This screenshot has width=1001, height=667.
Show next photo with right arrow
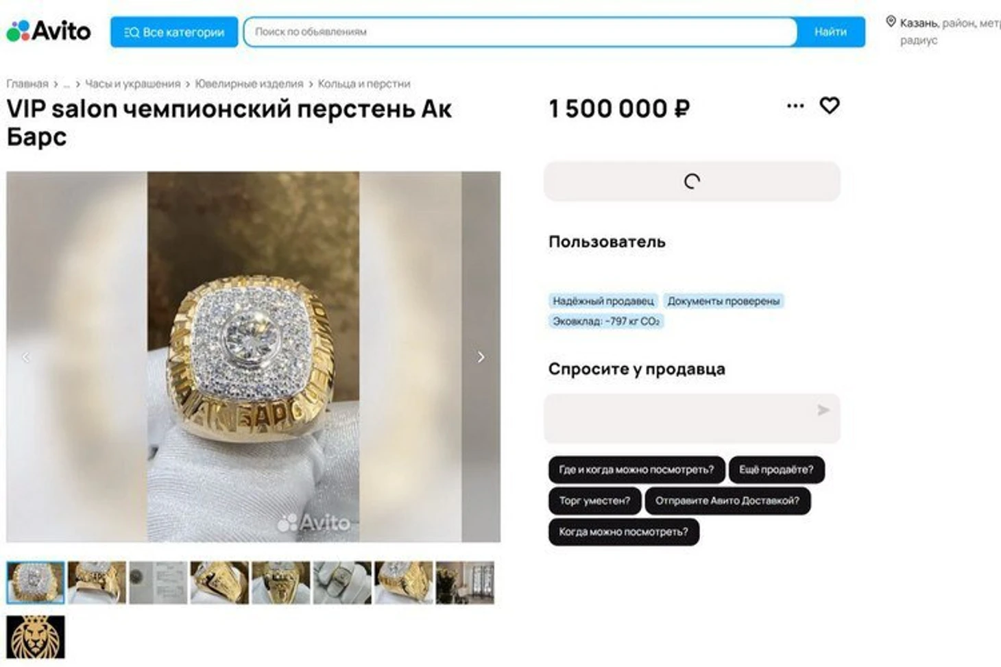pyautogui.click(x=481, y=357)
